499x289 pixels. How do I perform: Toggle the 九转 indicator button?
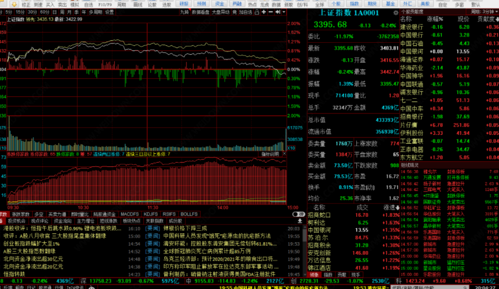point(184,12)
